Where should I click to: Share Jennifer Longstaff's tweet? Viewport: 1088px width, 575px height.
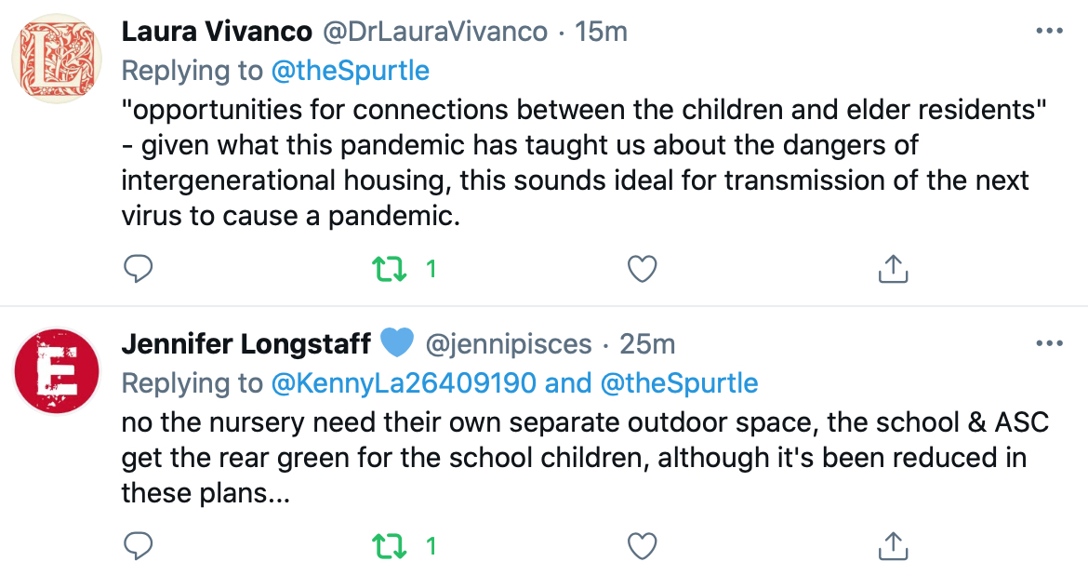pos(893,546)
